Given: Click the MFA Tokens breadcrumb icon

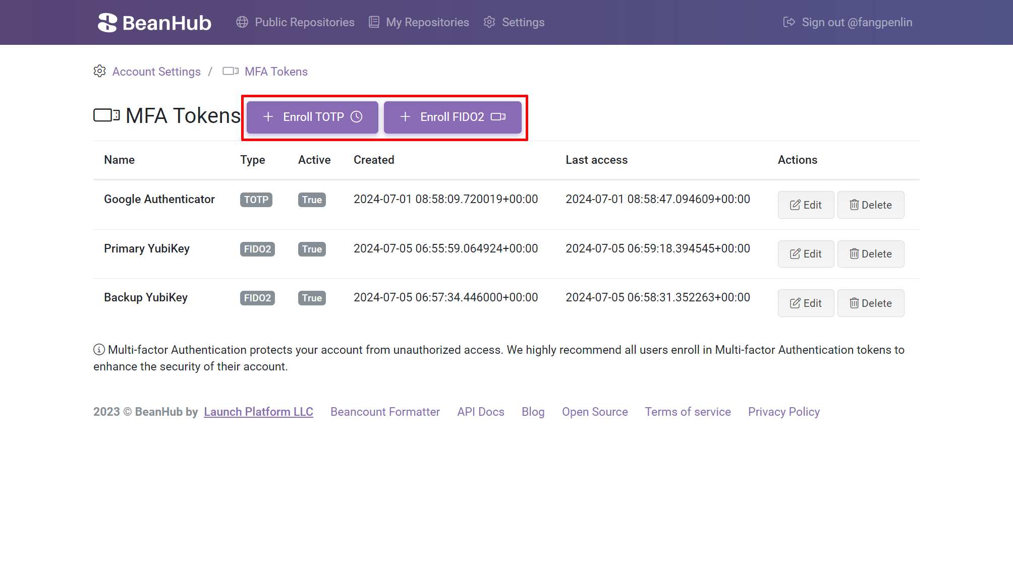Looking at the screenshot, I should coord(230,71).
